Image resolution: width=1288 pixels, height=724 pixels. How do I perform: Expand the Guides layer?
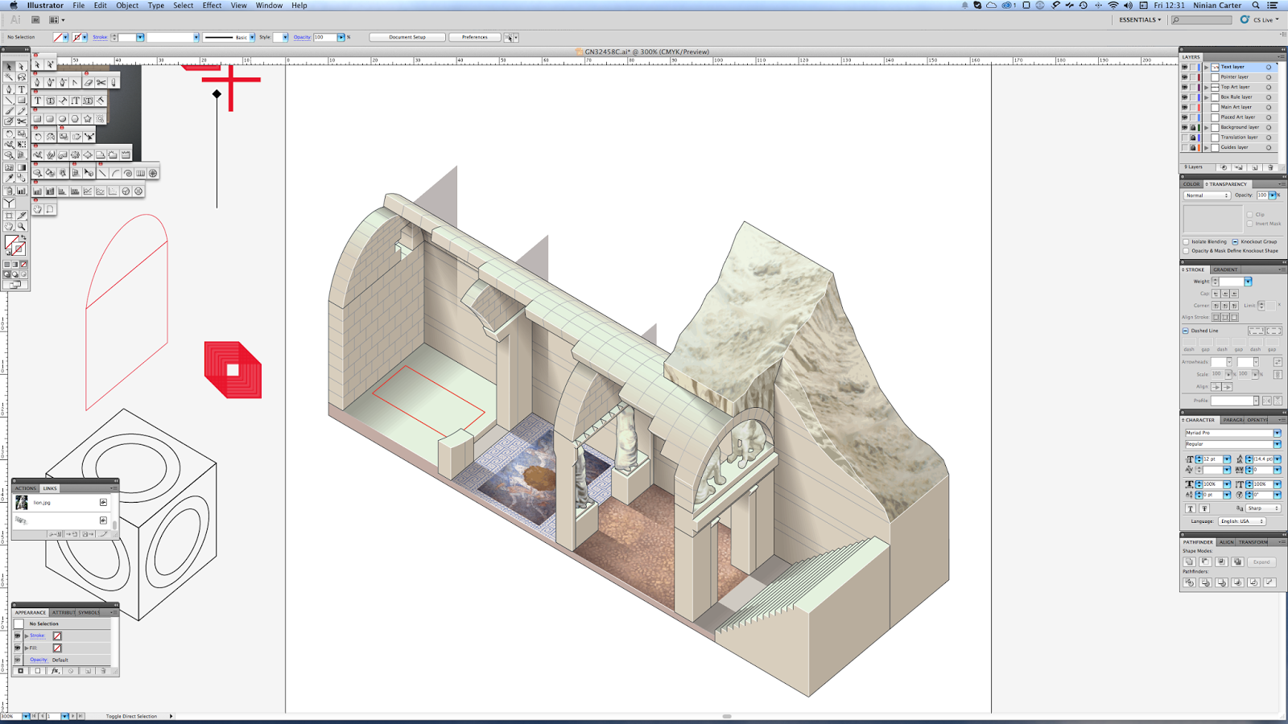[1206, 147]
